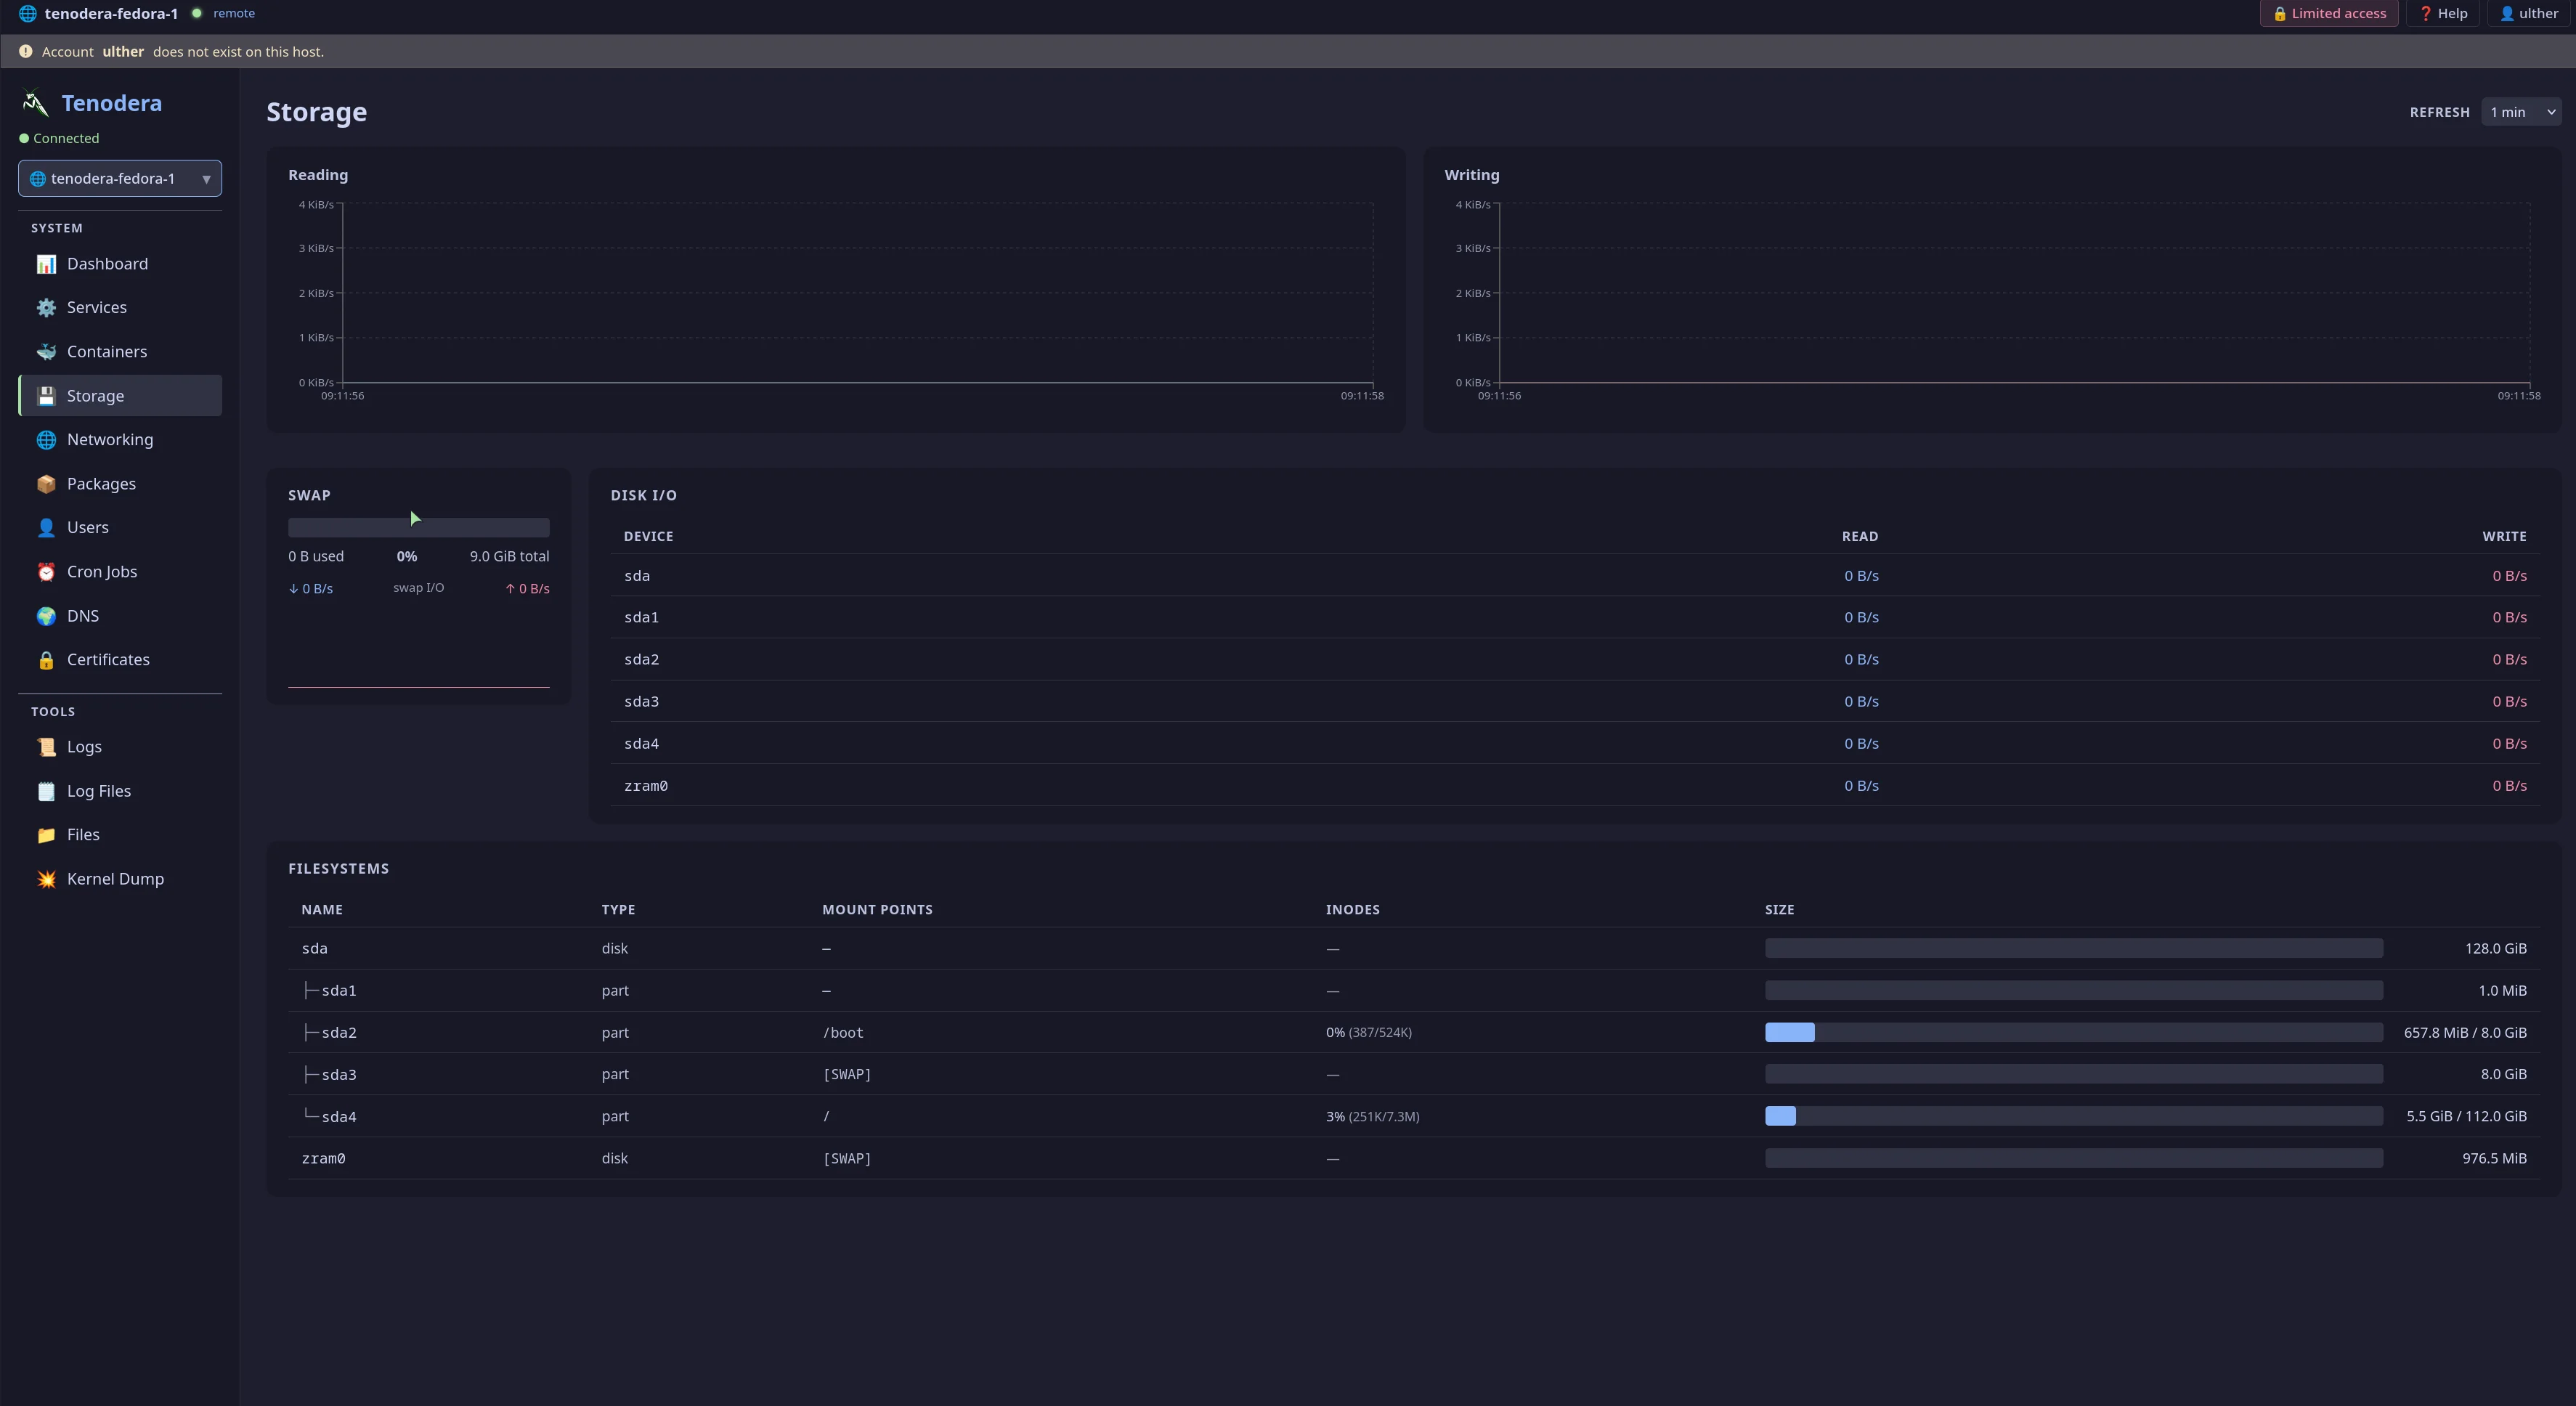2576x1406 pixels.
Task: Open the ulther user menu
Action: pos(2530,14)
